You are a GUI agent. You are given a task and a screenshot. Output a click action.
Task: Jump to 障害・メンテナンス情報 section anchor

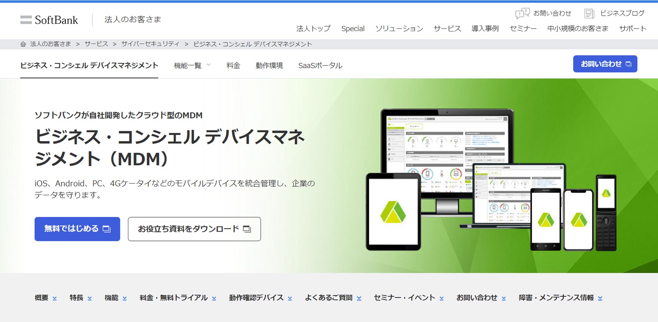[x=560, y=298]
